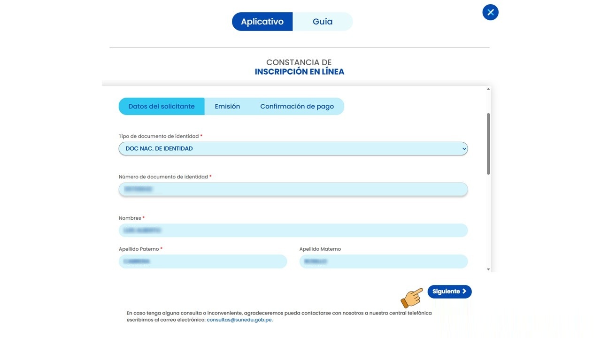Screen dimensions: 601x338
Task: Switch to the Guía tab
Action: pyautogui.click(x=322, y=21)
